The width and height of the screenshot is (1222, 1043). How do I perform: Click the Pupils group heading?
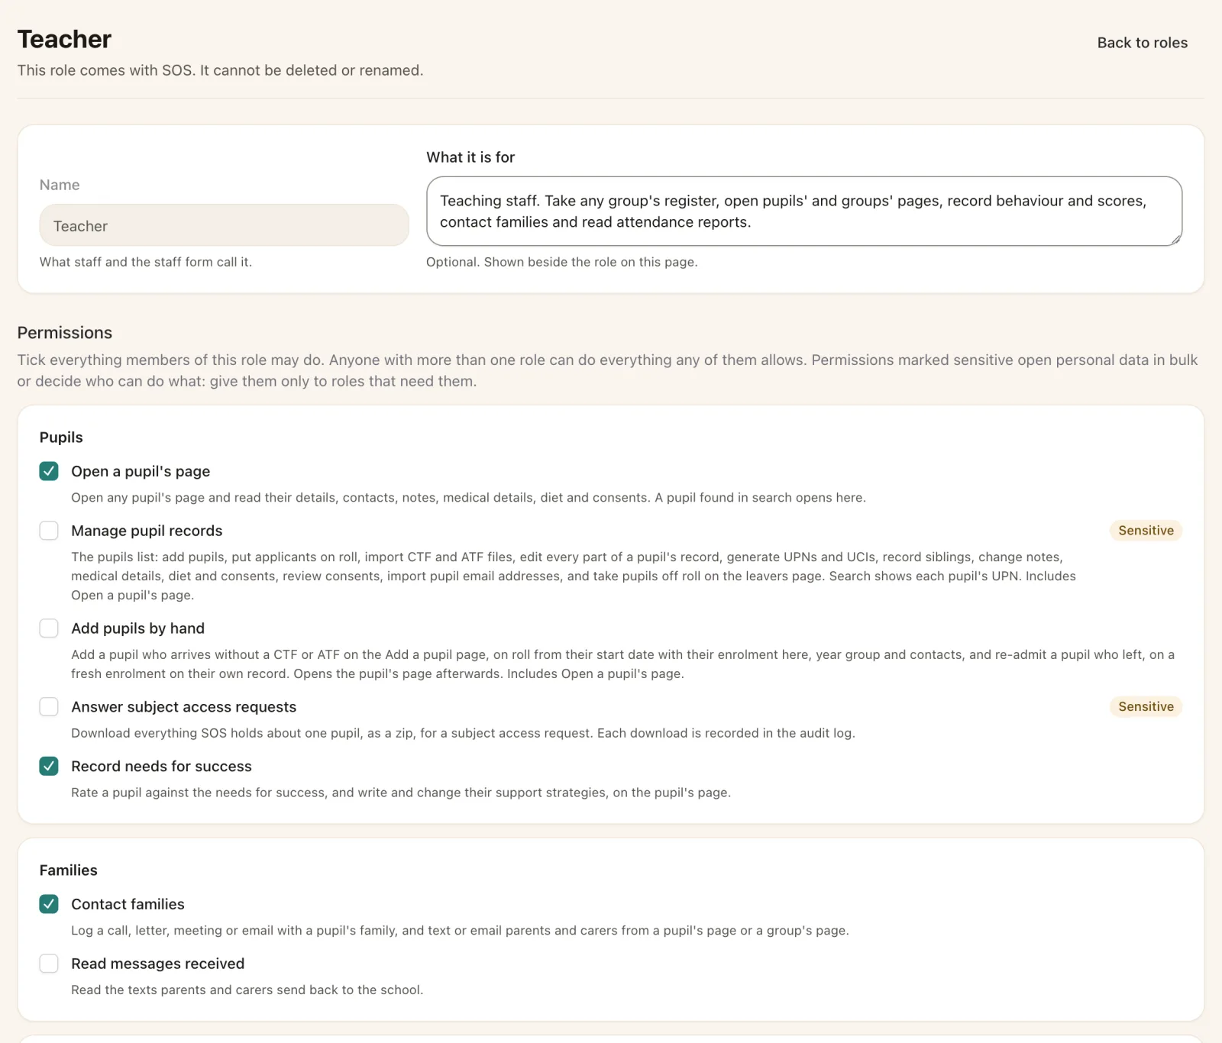pyautogui.click(x=61, y=438)
